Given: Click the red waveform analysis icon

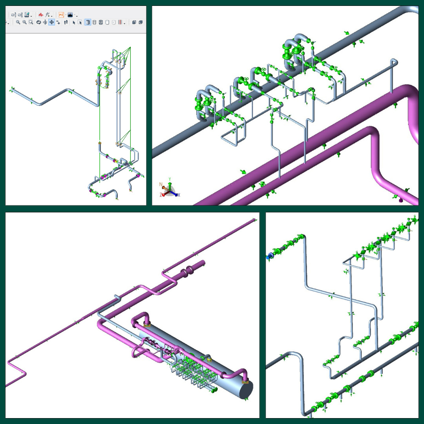Looking at the screenshot, I should (x=40, y=15).
